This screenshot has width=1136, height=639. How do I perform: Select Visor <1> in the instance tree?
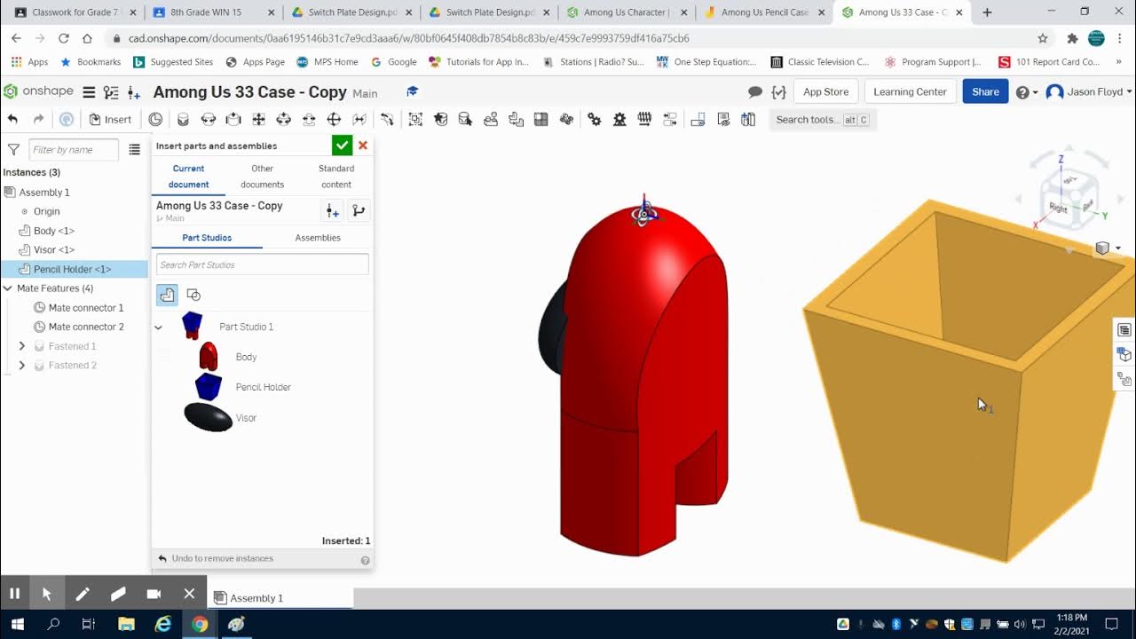[53, 250]
